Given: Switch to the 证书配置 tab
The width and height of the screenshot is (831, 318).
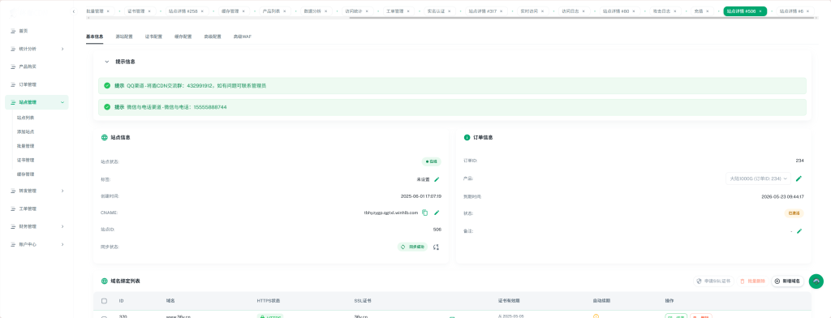Looking at the screenshot, I should 153,37.
